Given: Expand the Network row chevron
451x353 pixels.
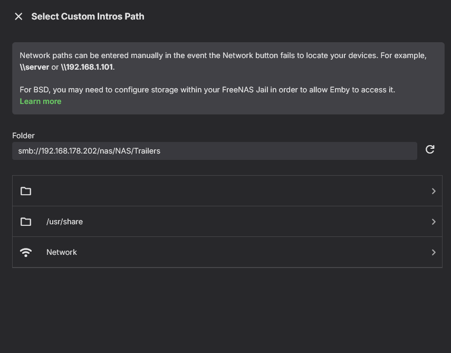Looking at the screenshot, I should point(434,252).
